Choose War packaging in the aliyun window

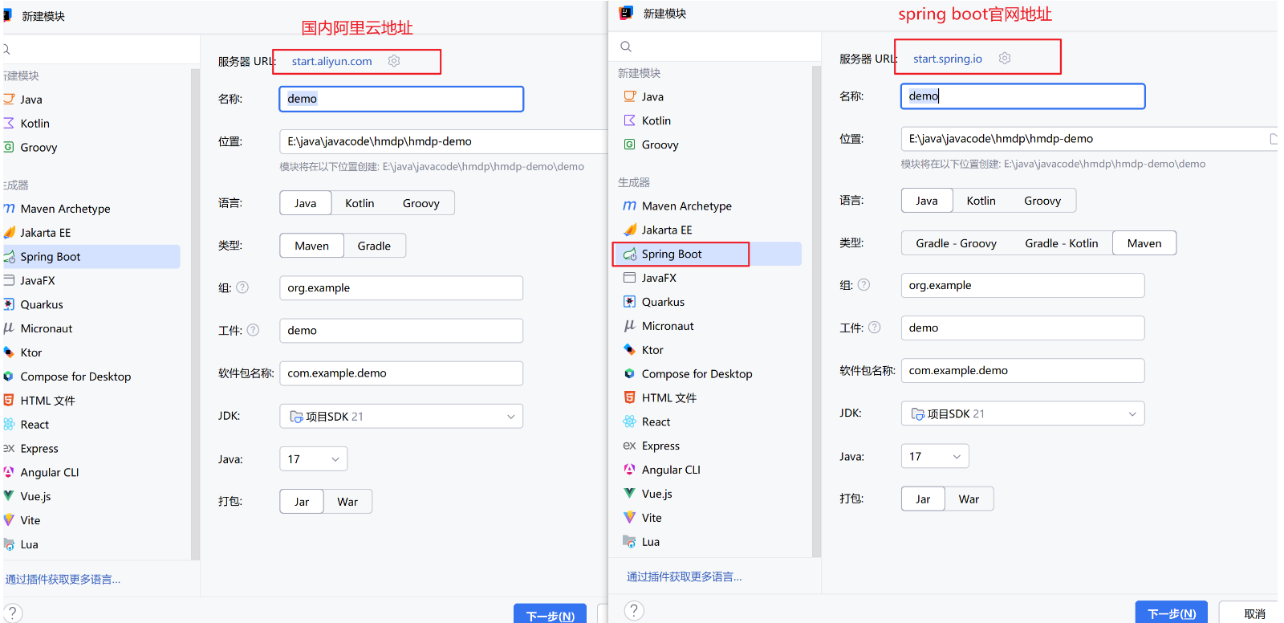(347, 502)
